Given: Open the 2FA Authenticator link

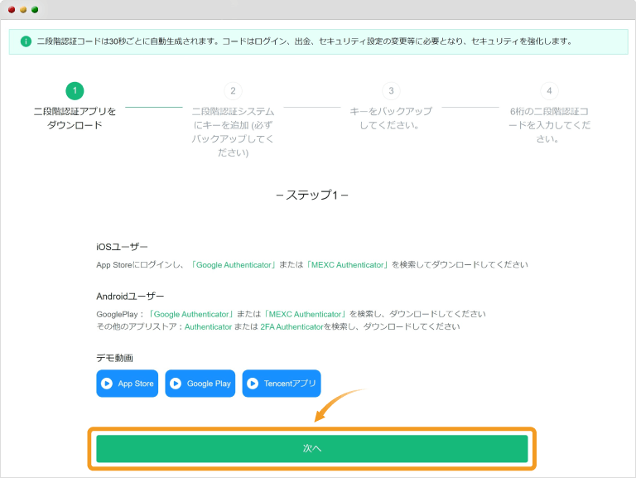Looking at the screenshot, I should [x=291, y=327].
